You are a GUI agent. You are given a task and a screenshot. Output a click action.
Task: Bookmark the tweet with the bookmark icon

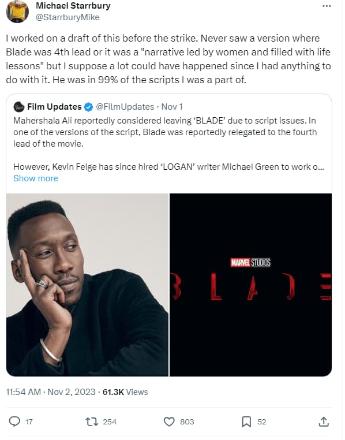[x=246, y=422]
